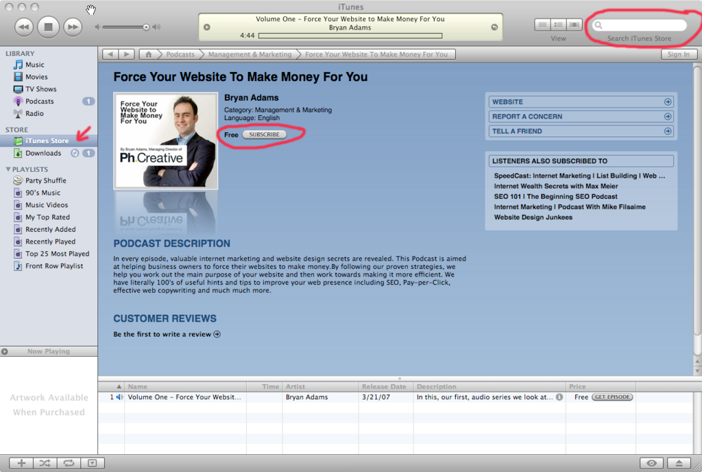Subscribe to the podcast
This screenshot has height=472, width=702.
click(x=264, y=134)
